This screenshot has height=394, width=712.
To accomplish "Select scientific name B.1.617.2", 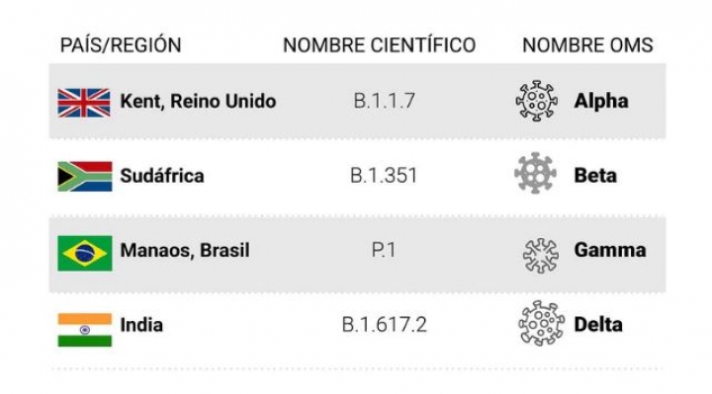I will coord(384,325).
